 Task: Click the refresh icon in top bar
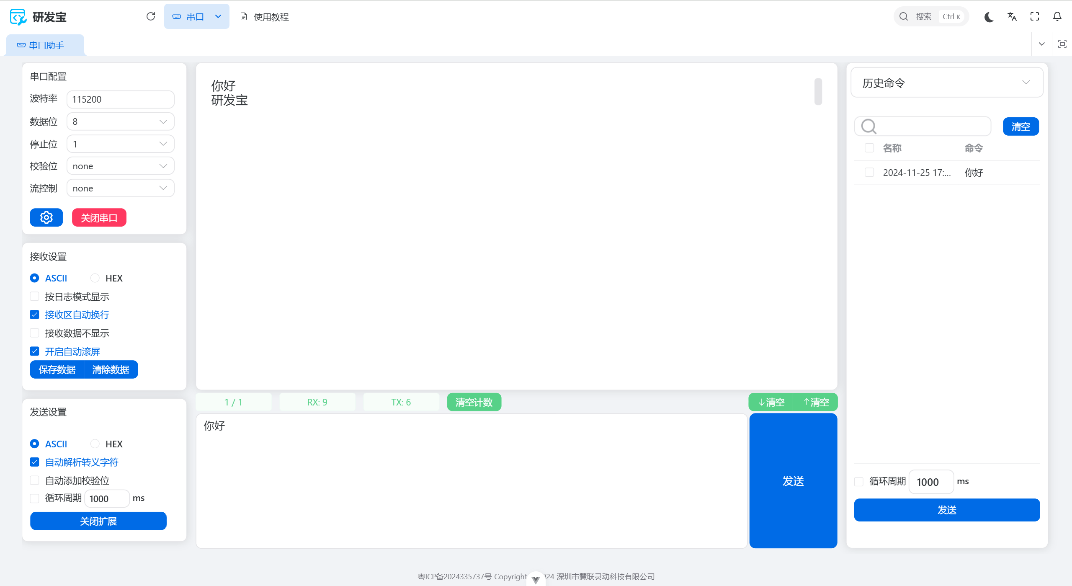click(151, 16)
